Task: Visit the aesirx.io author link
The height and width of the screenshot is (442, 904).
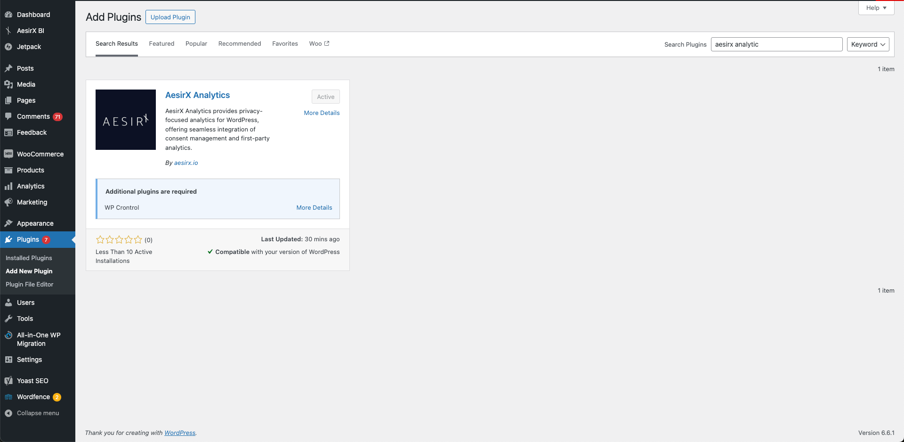Action: [186, 163]
